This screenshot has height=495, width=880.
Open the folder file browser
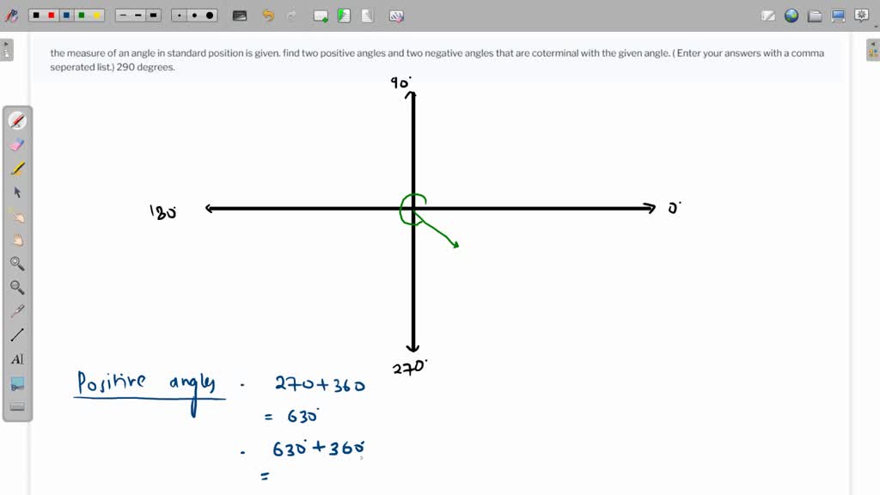point(815,15)
